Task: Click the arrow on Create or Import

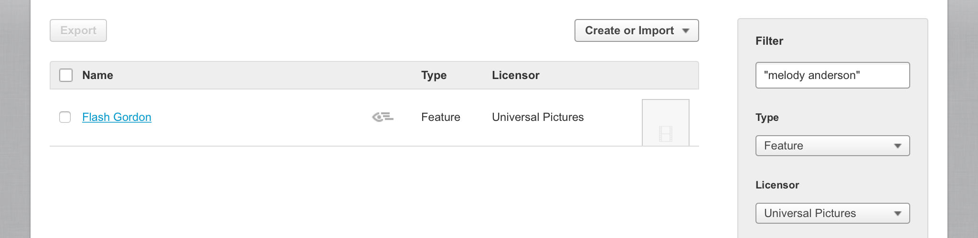Action: point(686,30)
